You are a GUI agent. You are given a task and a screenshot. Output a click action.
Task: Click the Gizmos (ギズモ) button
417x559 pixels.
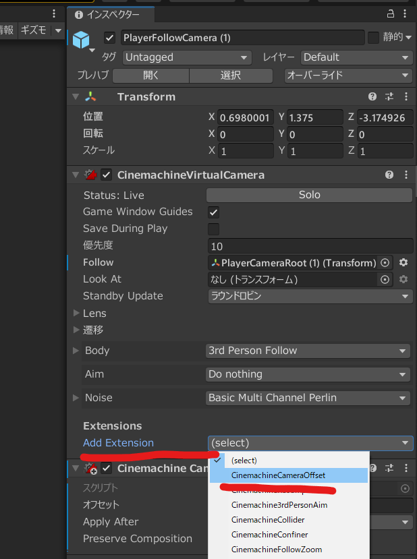point(33,30)
